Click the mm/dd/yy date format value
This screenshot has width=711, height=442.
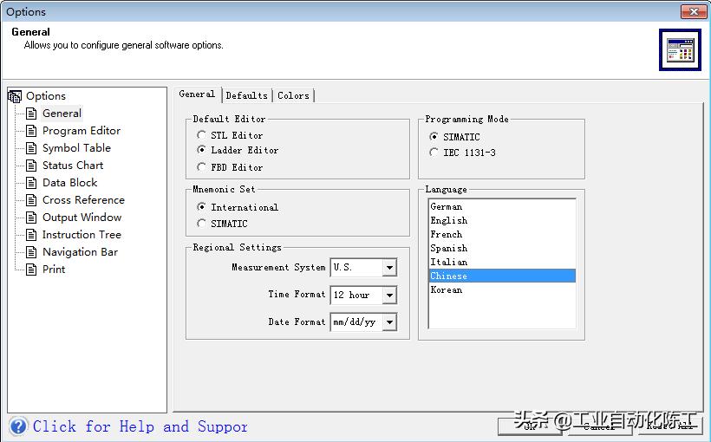point(356,322)
